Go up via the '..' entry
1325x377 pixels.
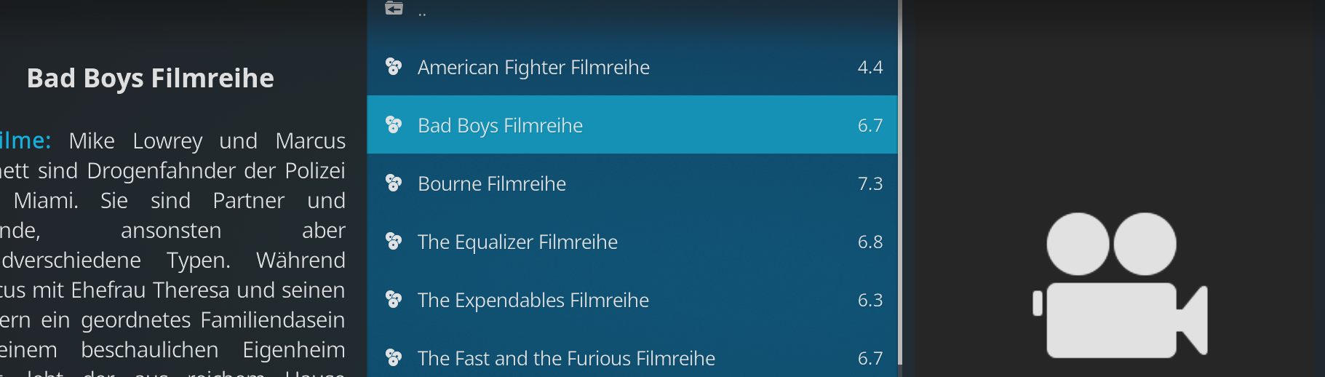click(x=632, y=12)
